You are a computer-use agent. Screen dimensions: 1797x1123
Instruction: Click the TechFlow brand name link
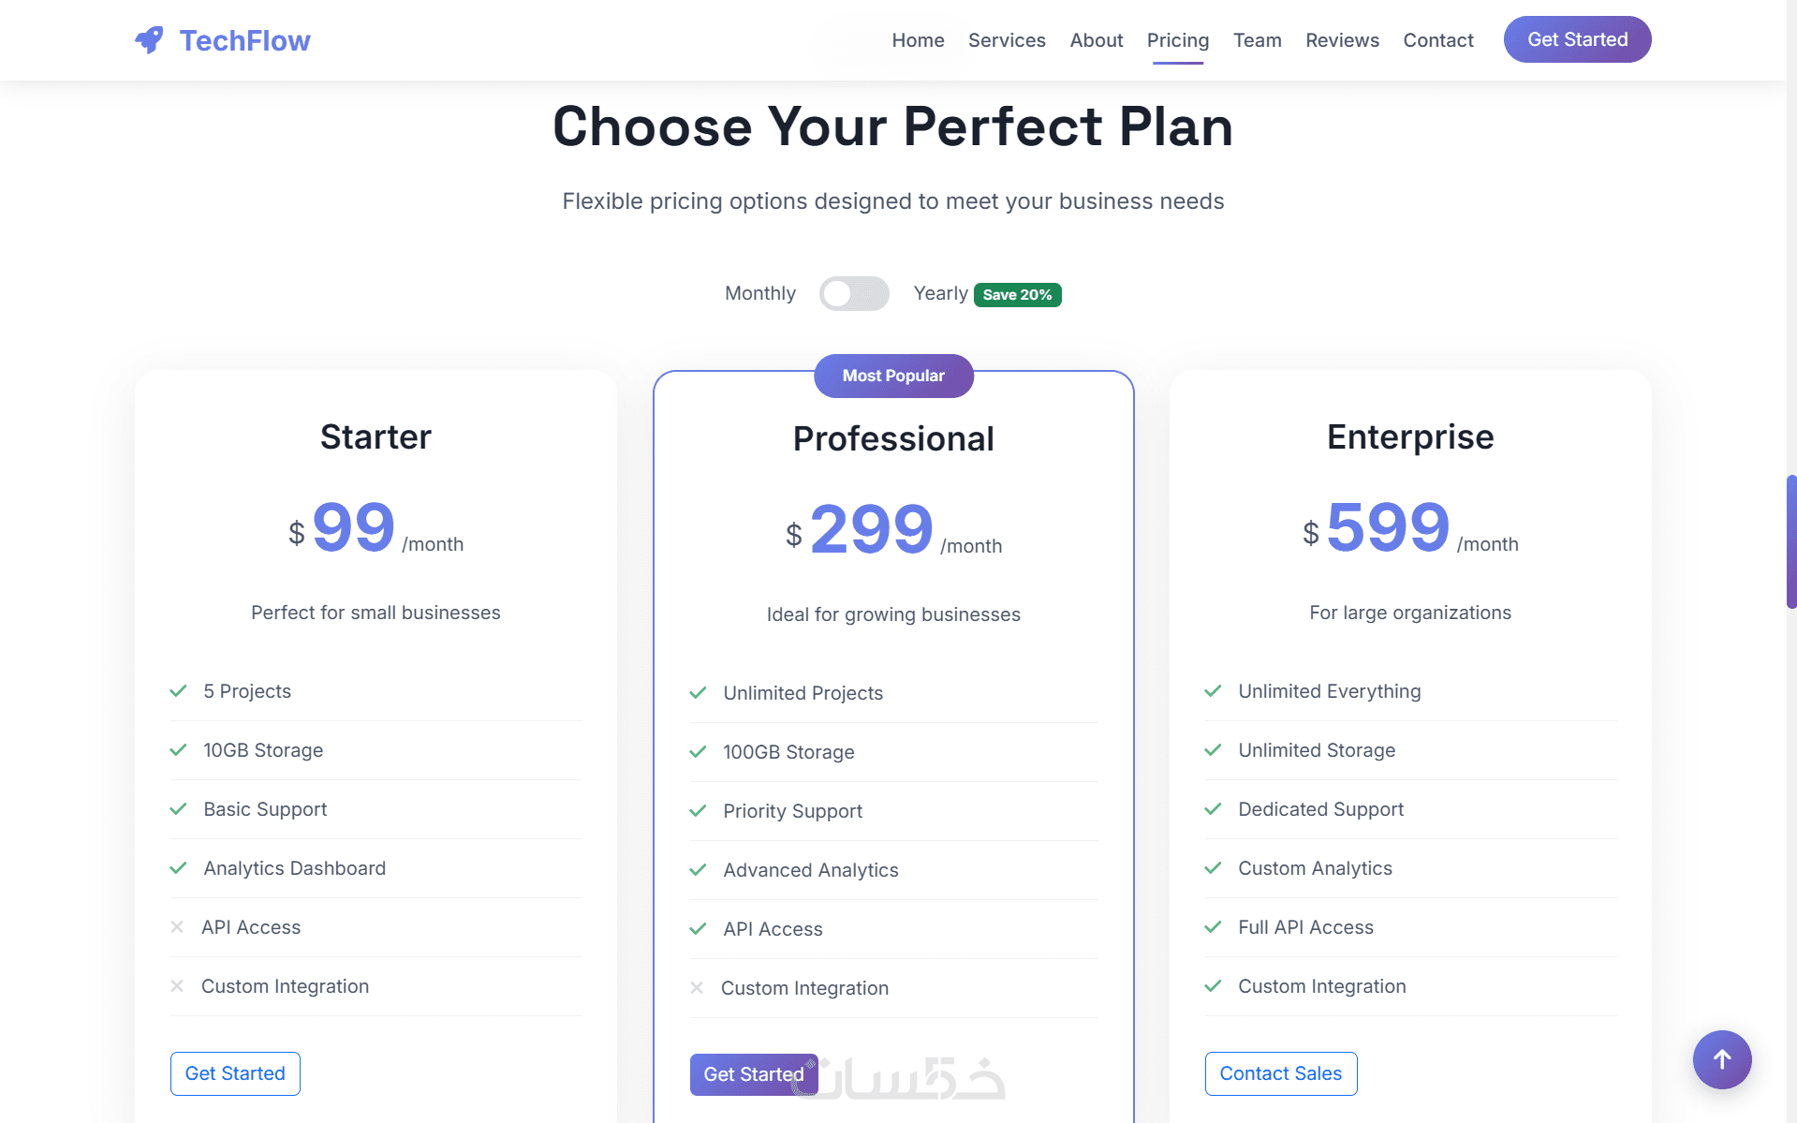(244, 40)
